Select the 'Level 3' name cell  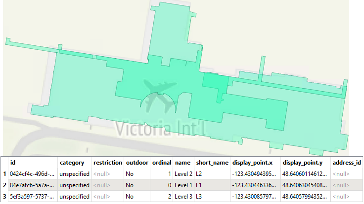coord(183,197)
